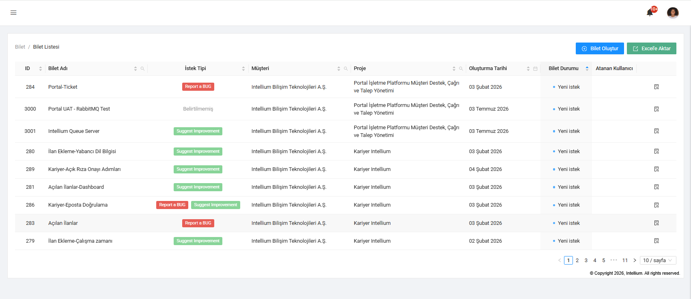
Task: Click the Bilet Listesi breadcrumb text
Action: coord(46,47)
